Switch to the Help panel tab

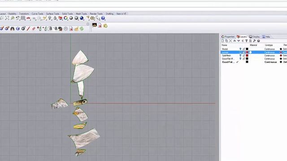[266, 37]
